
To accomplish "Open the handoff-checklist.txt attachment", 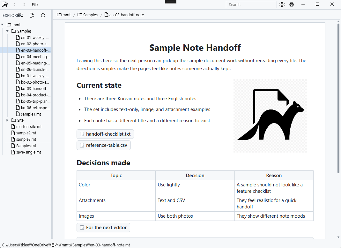I will [x=105, y=134].
